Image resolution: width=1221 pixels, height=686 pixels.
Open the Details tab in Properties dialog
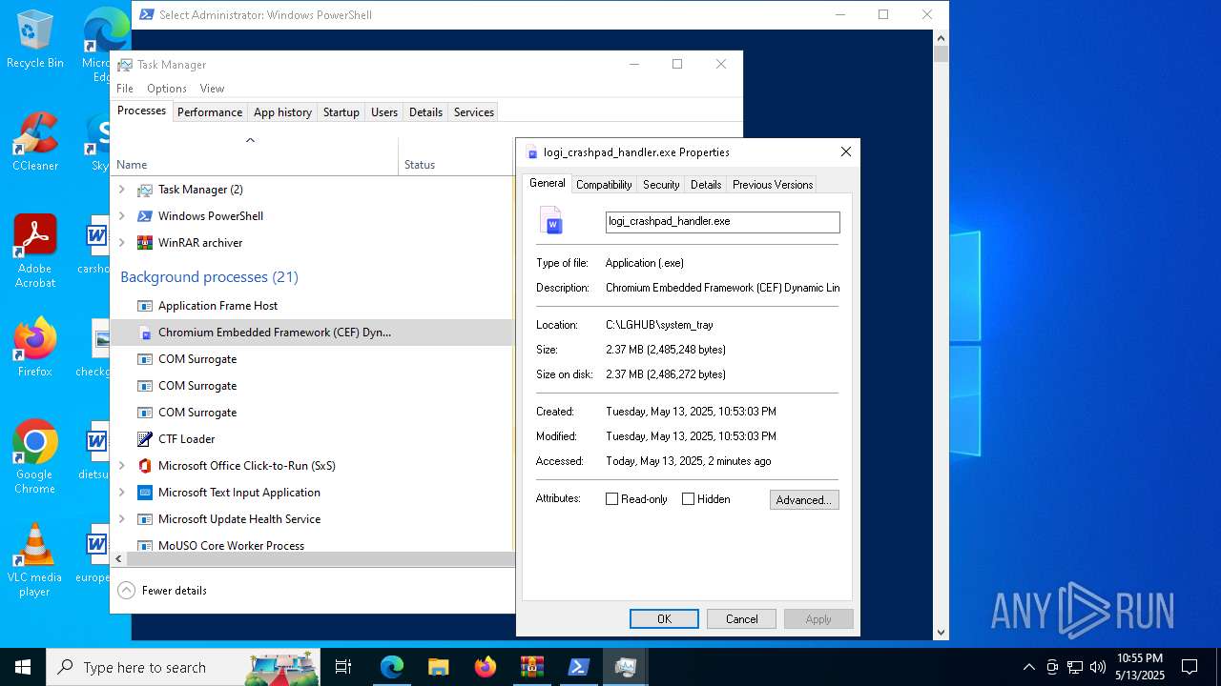pos(706,185)
